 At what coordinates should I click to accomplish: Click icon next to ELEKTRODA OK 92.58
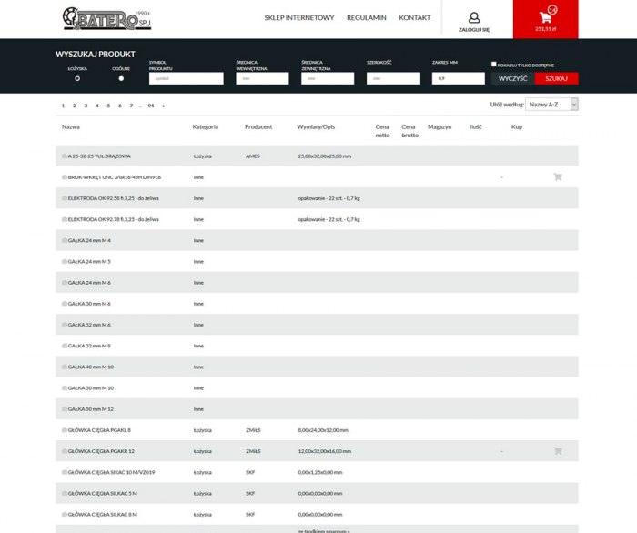pos(65,198)
